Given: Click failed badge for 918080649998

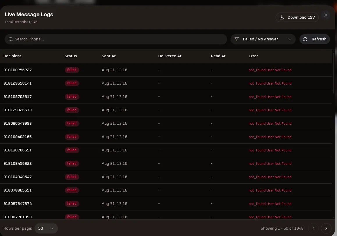Looking at the screenshot, I should [x=72, y=123].
